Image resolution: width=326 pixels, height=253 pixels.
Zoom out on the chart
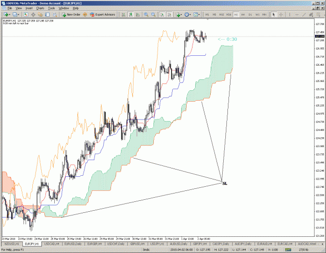tap(153, 15)
